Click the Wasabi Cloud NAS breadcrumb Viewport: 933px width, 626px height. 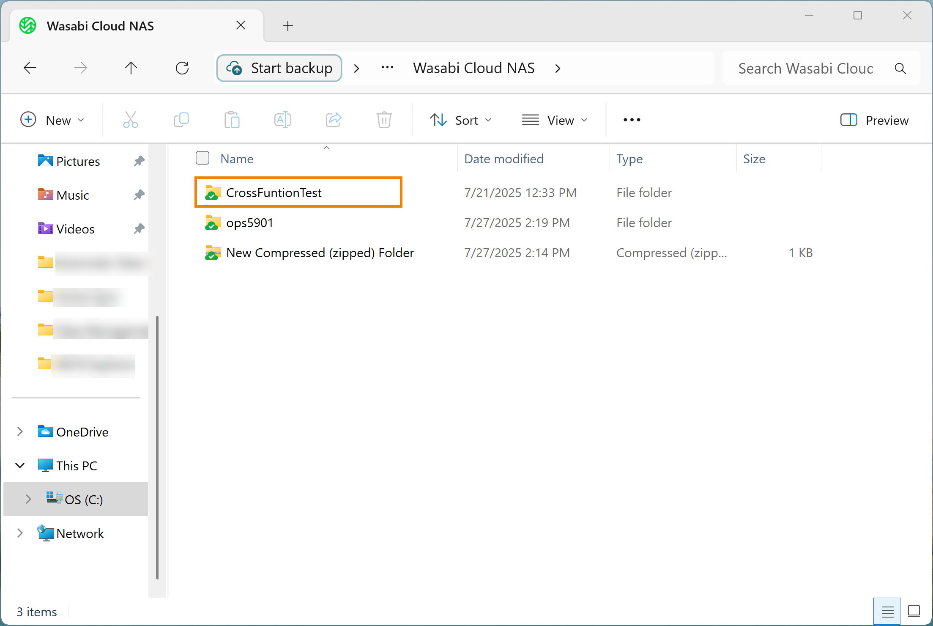point(474,68)
